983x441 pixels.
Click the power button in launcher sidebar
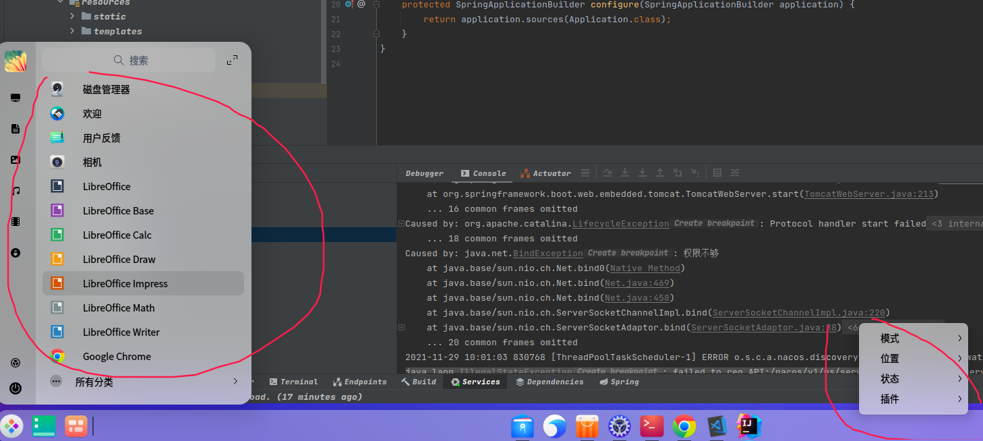[x=16, y=388]
